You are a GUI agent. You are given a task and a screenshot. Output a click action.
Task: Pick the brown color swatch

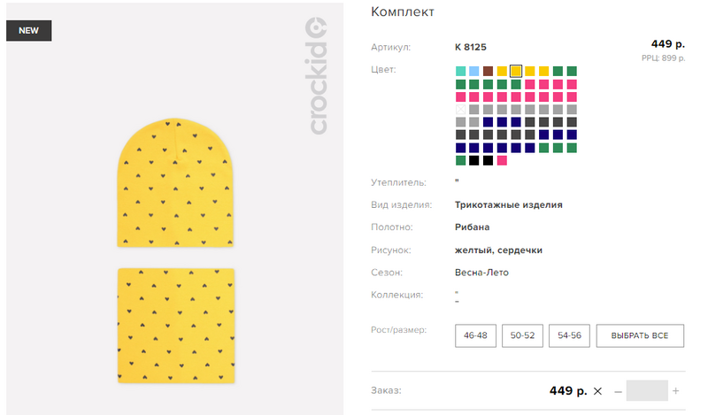[489, 71]
